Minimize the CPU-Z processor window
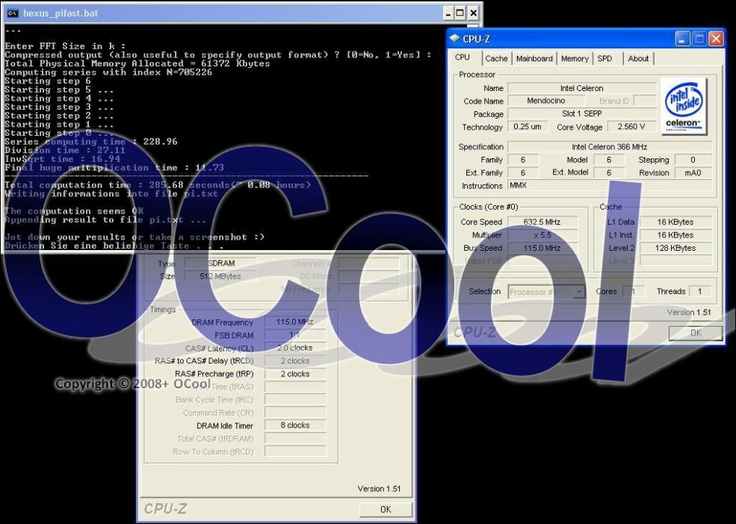This screenshot has width=736, height=524. pos(682,39)
